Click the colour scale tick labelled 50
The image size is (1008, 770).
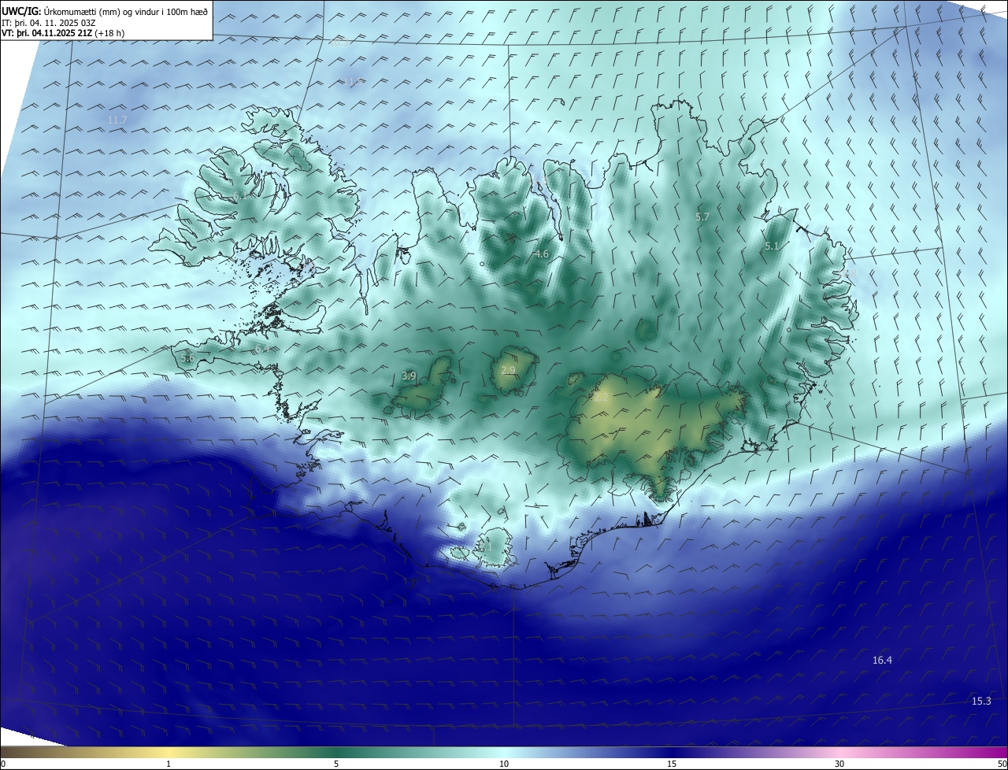1002,764
